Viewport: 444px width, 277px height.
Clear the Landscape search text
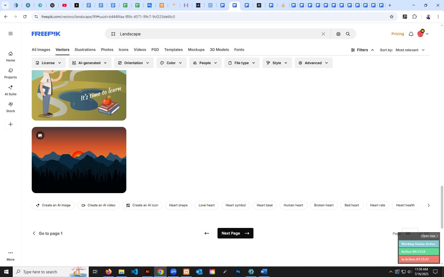pyautogui.click(x=323, y=34)
